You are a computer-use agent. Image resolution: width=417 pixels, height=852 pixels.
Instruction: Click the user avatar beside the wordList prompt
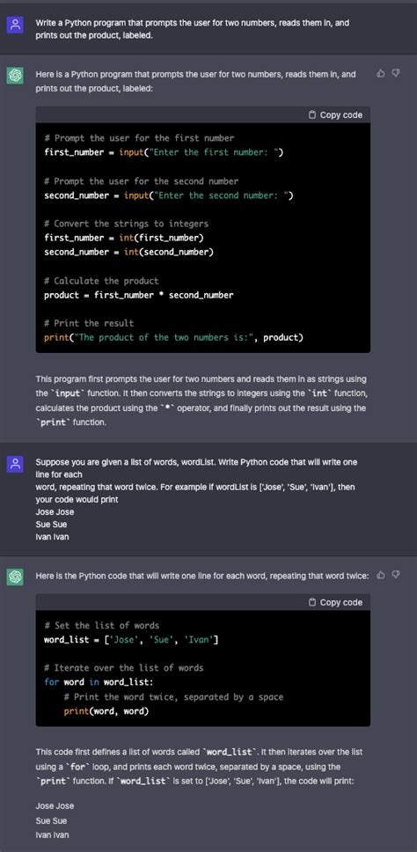point(15,464)
